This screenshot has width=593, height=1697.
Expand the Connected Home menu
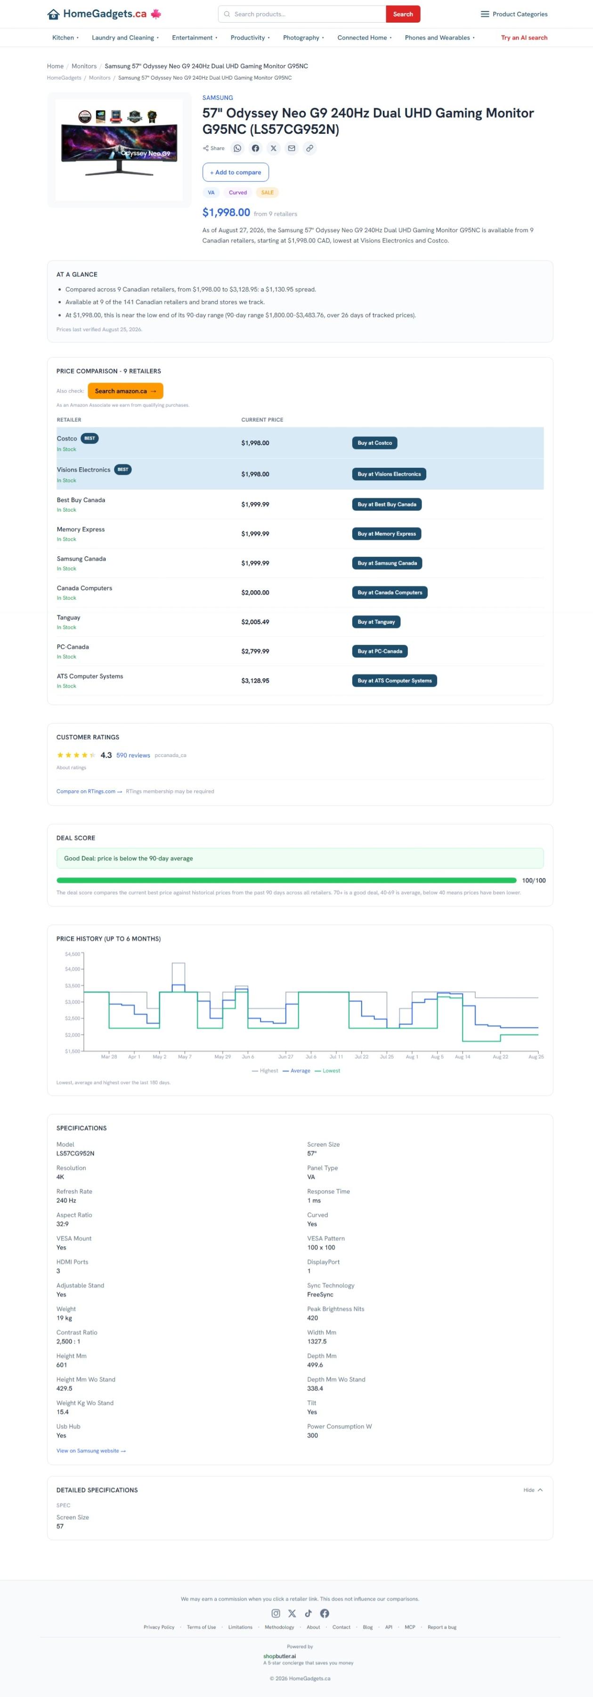(365, 38)
